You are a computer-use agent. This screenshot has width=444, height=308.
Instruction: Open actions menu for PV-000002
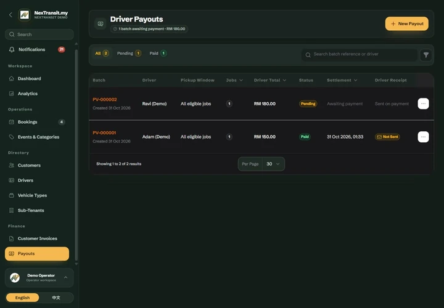[x=423, y=104]
